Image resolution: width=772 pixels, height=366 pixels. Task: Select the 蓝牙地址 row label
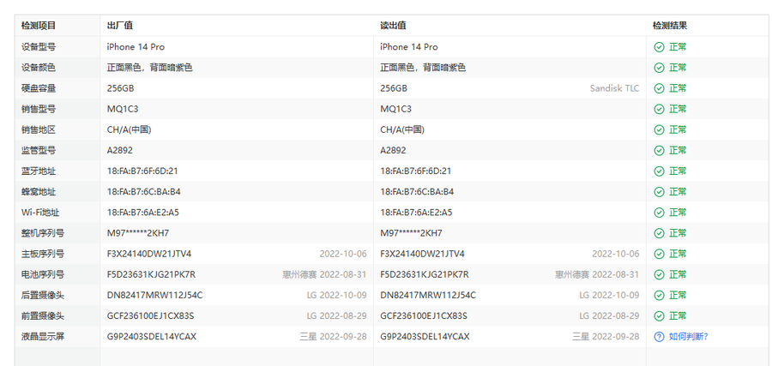click(39, 171)
